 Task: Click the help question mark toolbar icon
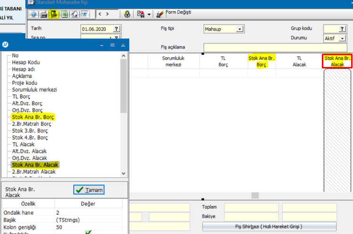(x=34, y=14)
